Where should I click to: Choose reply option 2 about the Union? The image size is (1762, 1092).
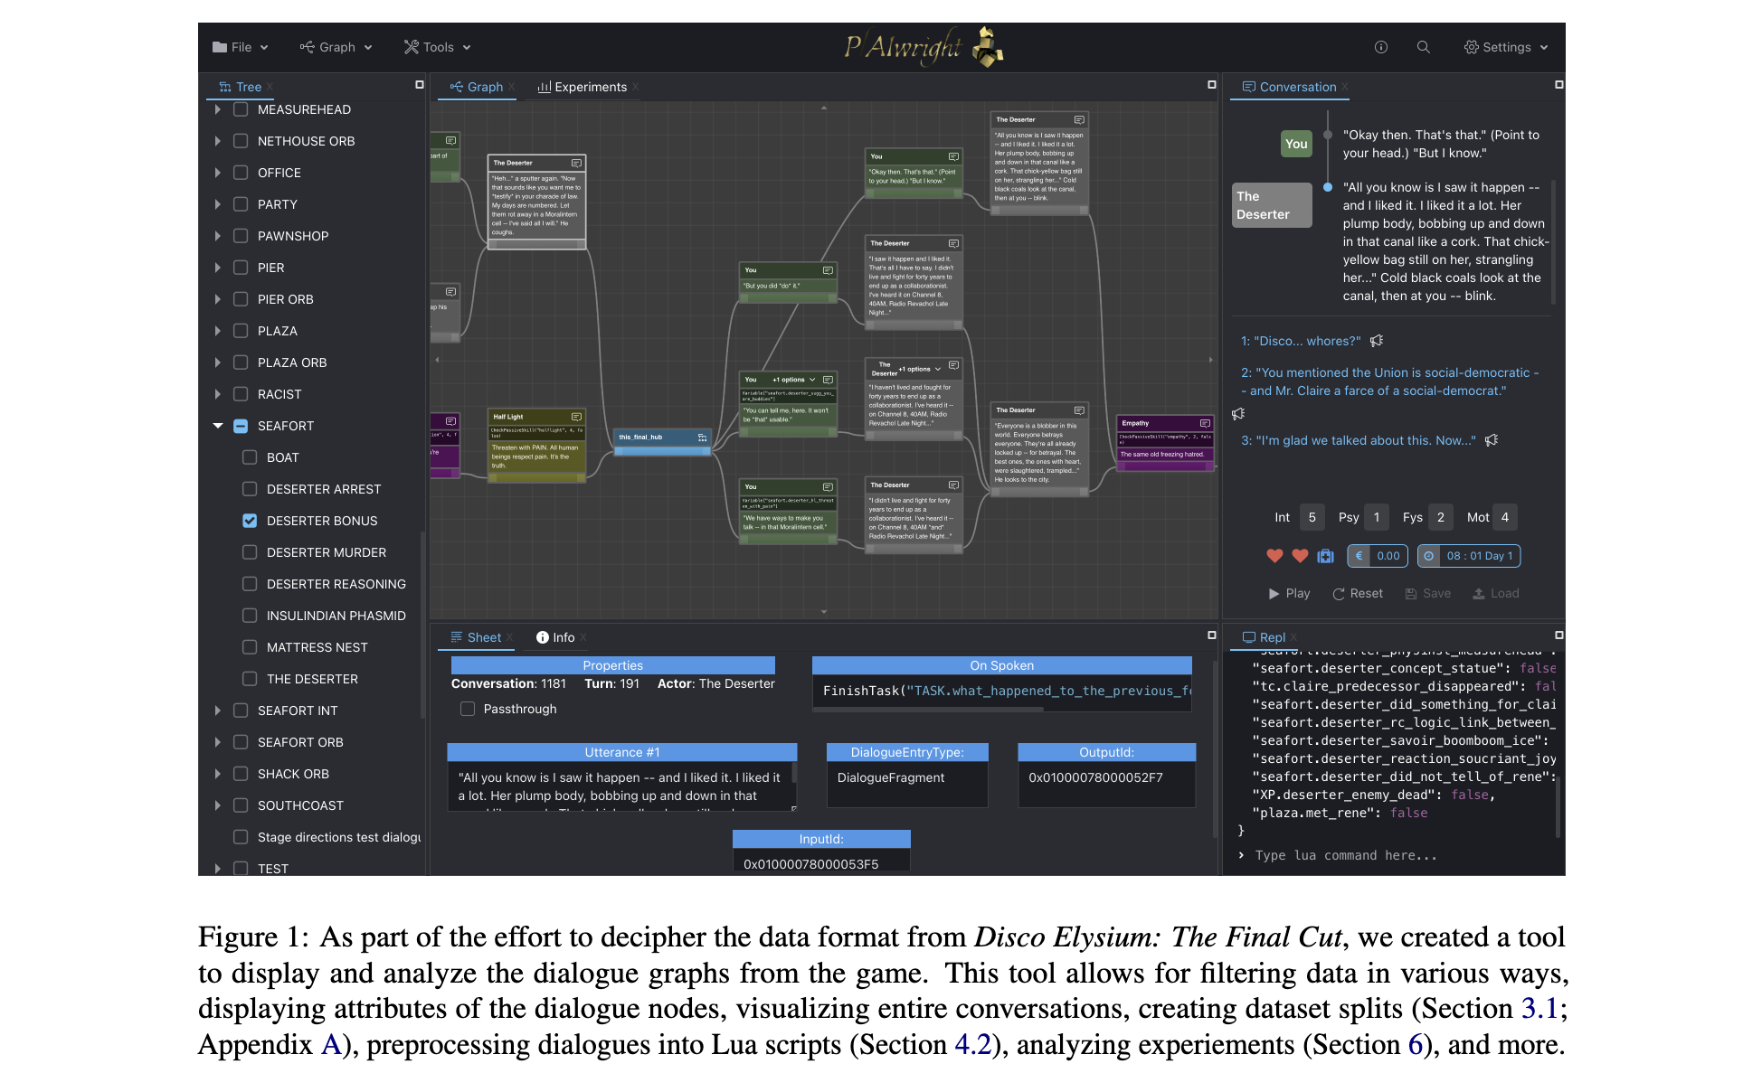1389,381
